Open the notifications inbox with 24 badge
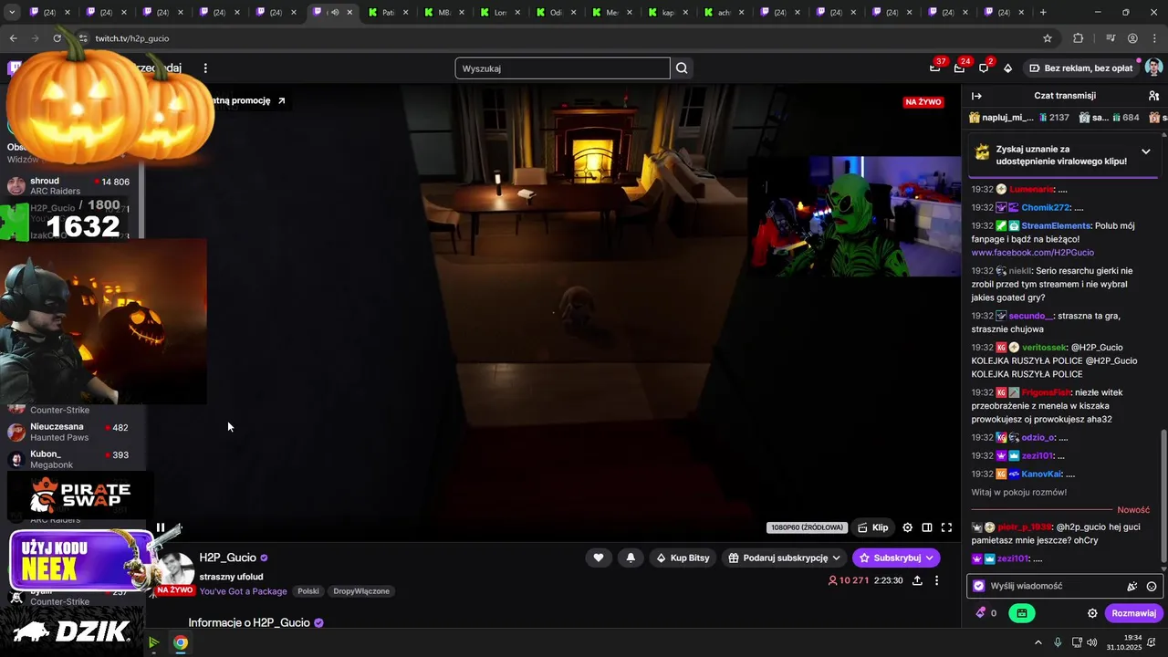 pos(959,68)
